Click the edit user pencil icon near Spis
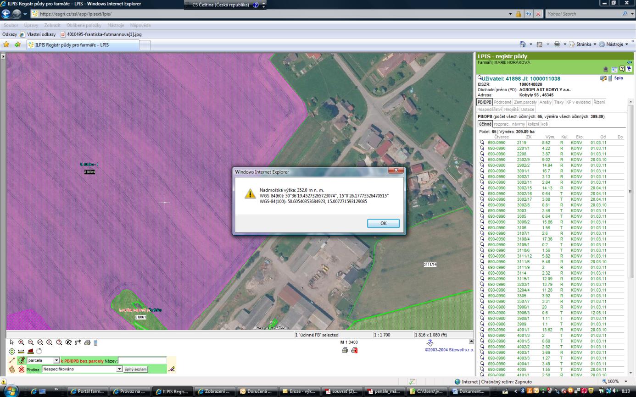Image resolution: width=636 pixels, height=397 pixels. (603, 78)
